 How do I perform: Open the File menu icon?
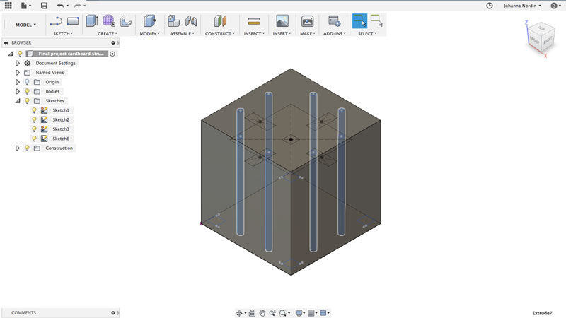(x=24, y=6)
